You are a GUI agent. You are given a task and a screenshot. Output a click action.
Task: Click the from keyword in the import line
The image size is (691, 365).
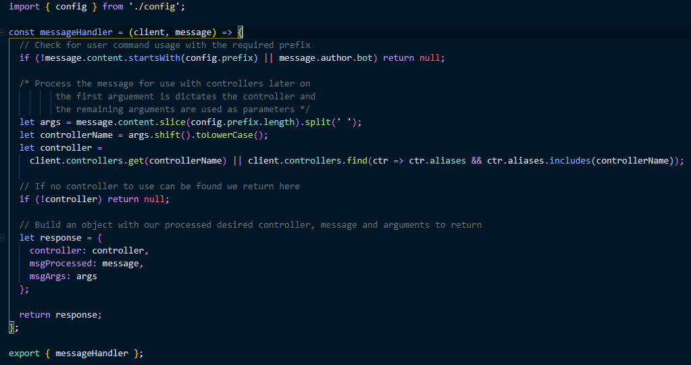coord(113,7)
